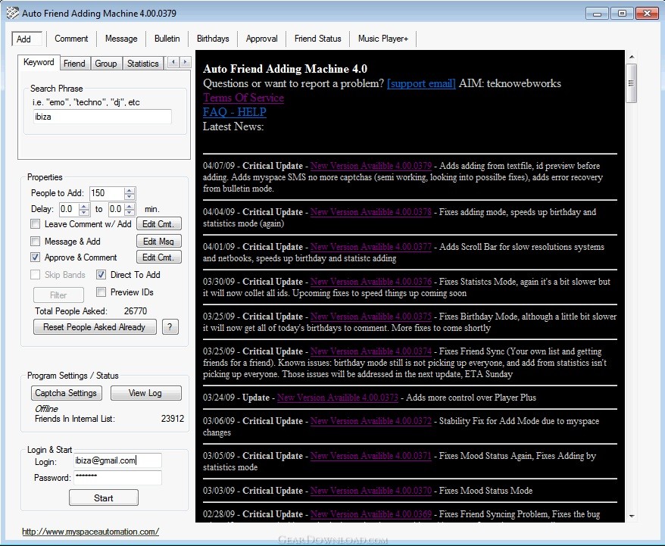Open the support email link
The height and width of the screenshot is (546, 665).
click(421, 83)
